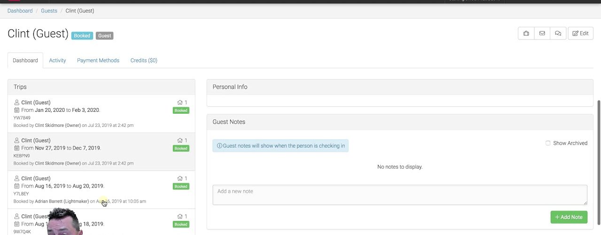The image size is (601, 235).
Task: Click the green Add Note button
Action: point(569,217)
